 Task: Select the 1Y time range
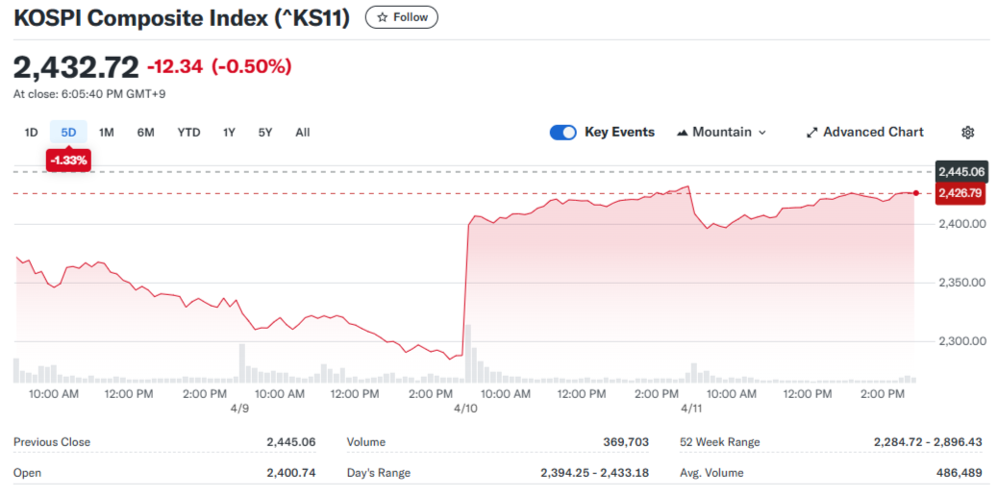229,133
